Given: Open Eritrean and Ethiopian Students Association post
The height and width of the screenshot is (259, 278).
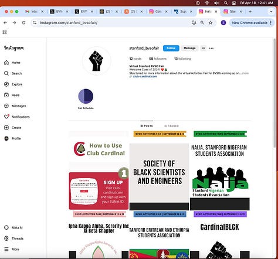Looking at the screenshot, I should (x=159, y=234).
